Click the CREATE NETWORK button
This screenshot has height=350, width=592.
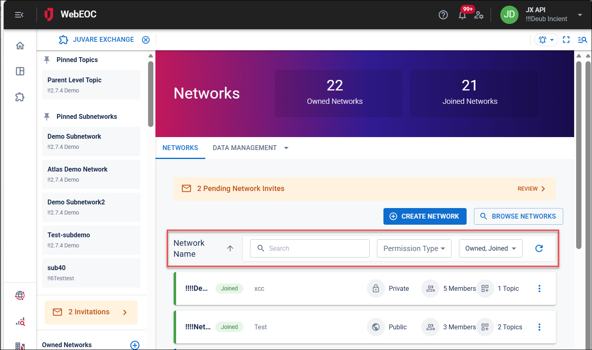[x=425, y=217]
